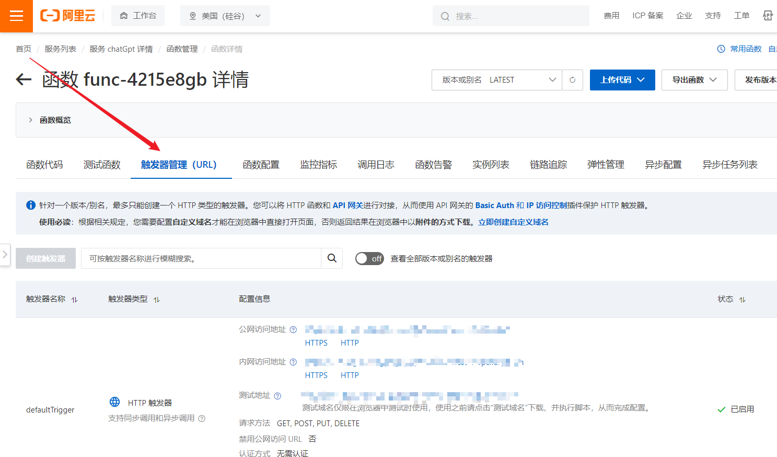Open the 上传代码 dropdown button
777x457 pixels.
click(x=622, y=80)
